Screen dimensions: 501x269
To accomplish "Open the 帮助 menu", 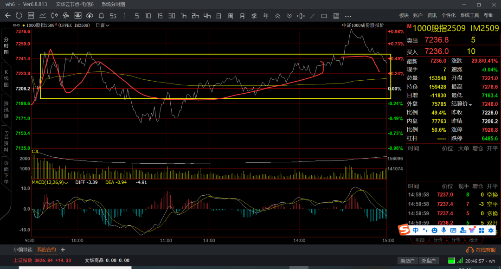I will coord(488,15).
